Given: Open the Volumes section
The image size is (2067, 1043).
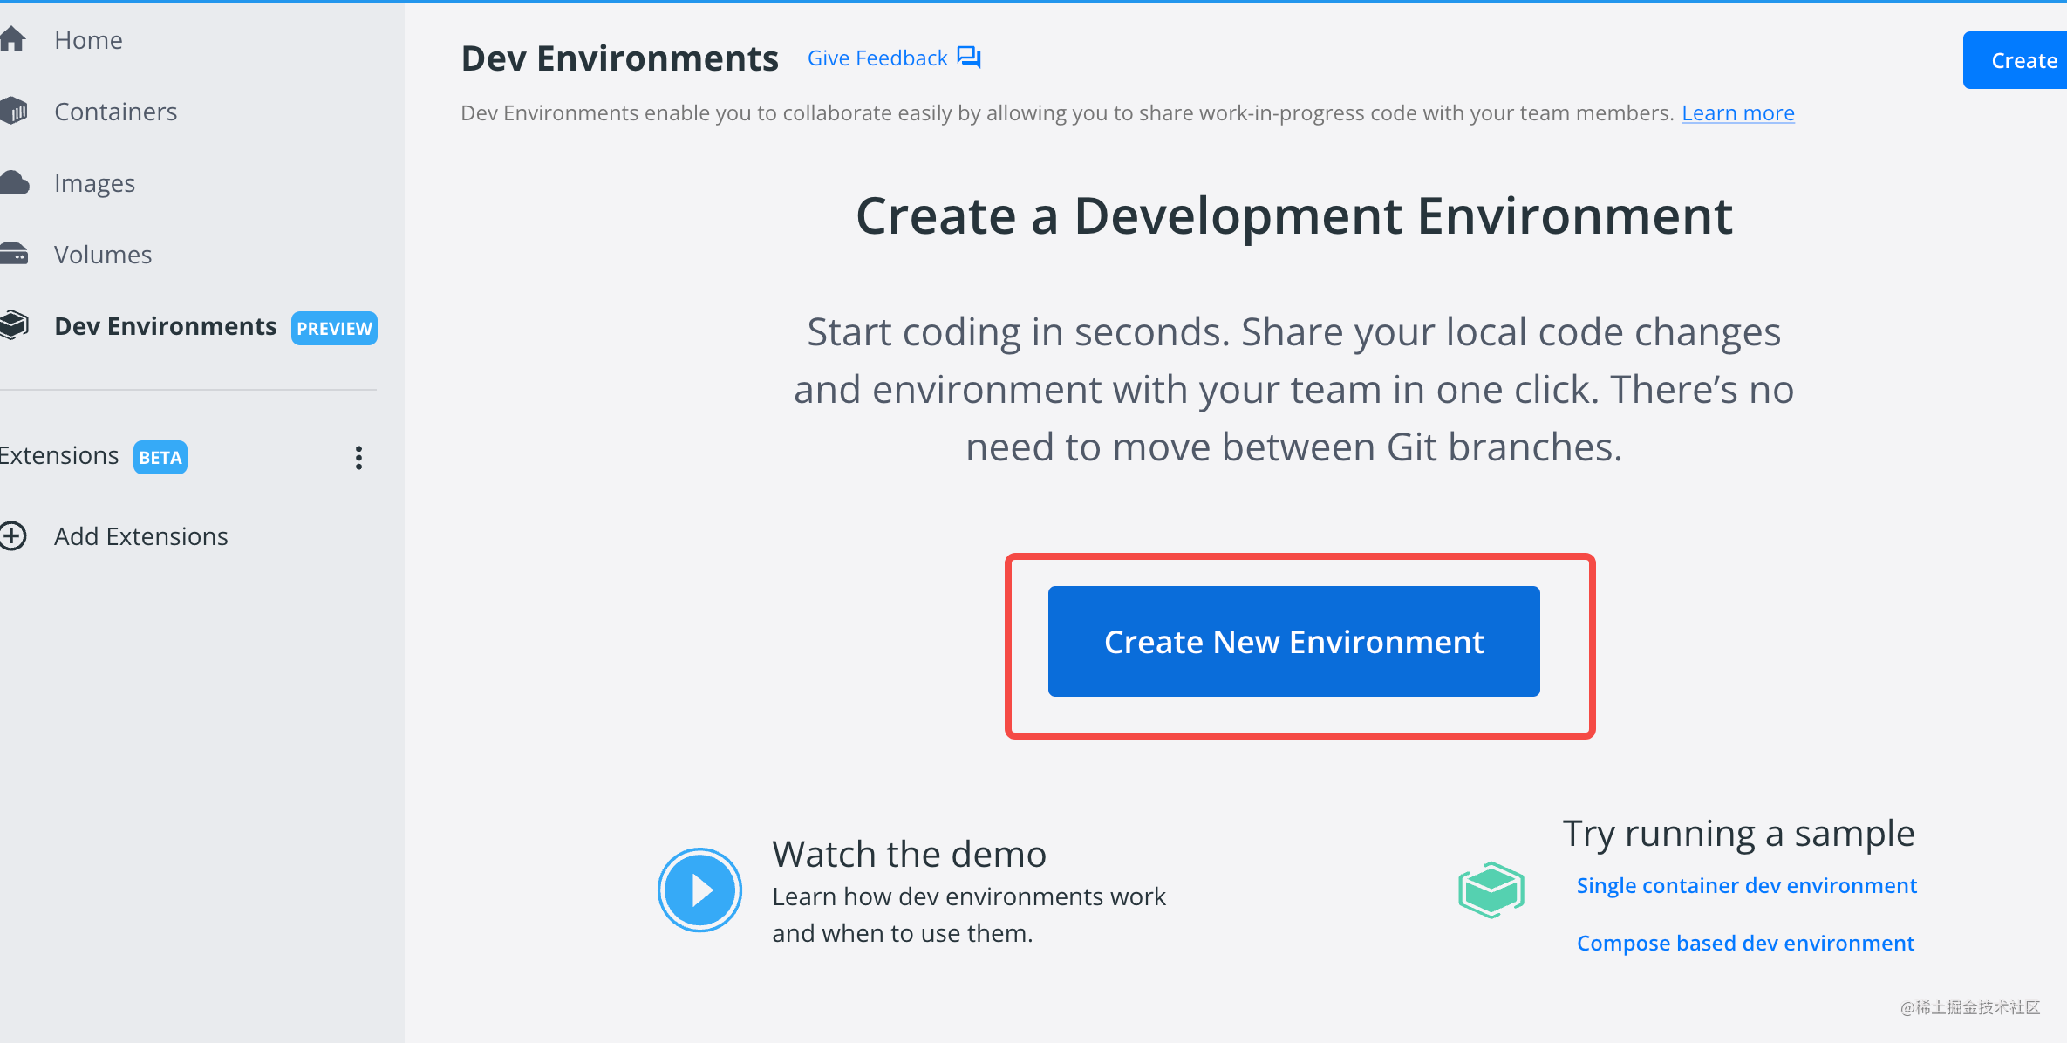Looking at the screenshot, I should tap(103, 255).
